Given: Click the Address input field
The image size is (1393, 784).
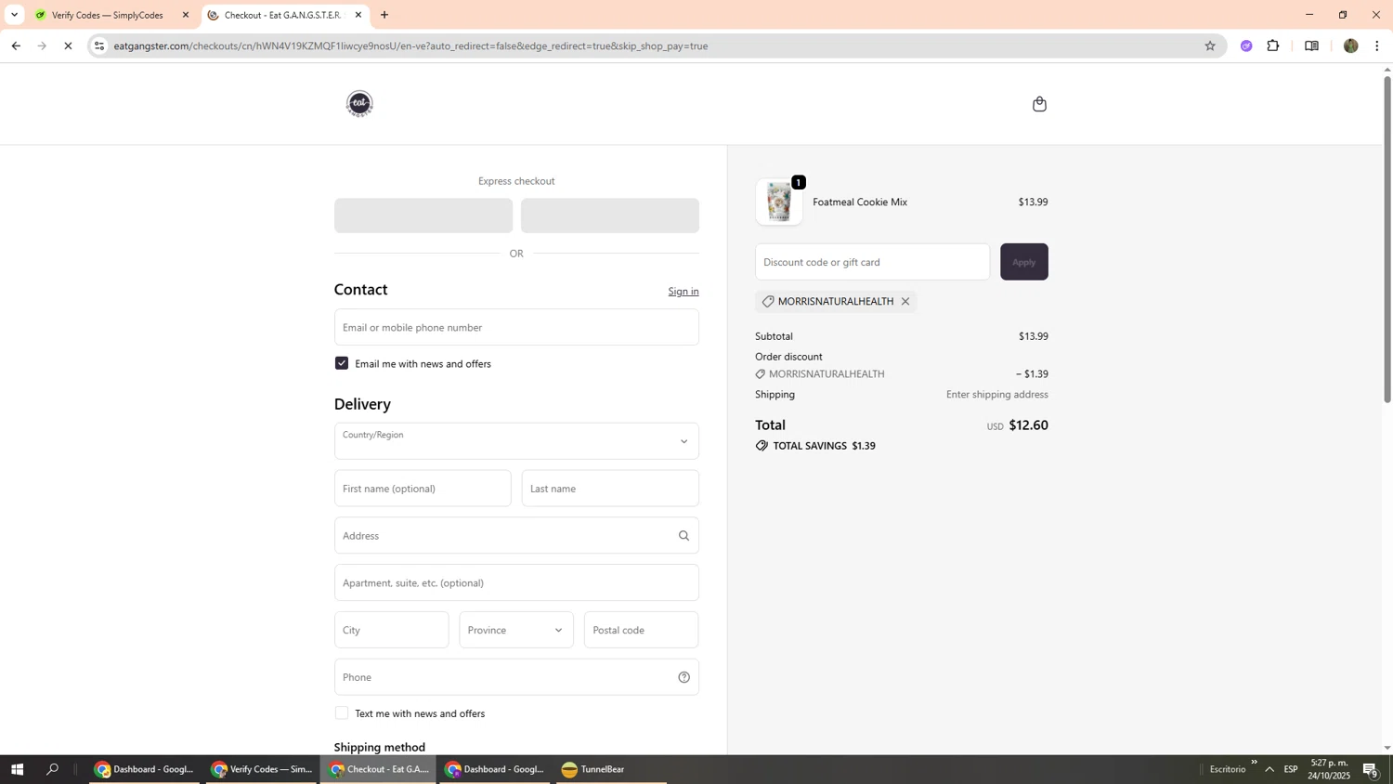Looking at the screenshot, I should point(516,536).
